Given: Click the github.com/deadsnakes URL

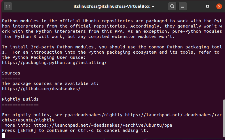Looking at the screenshot, I should pyautogui.click(x=41, y=89).
